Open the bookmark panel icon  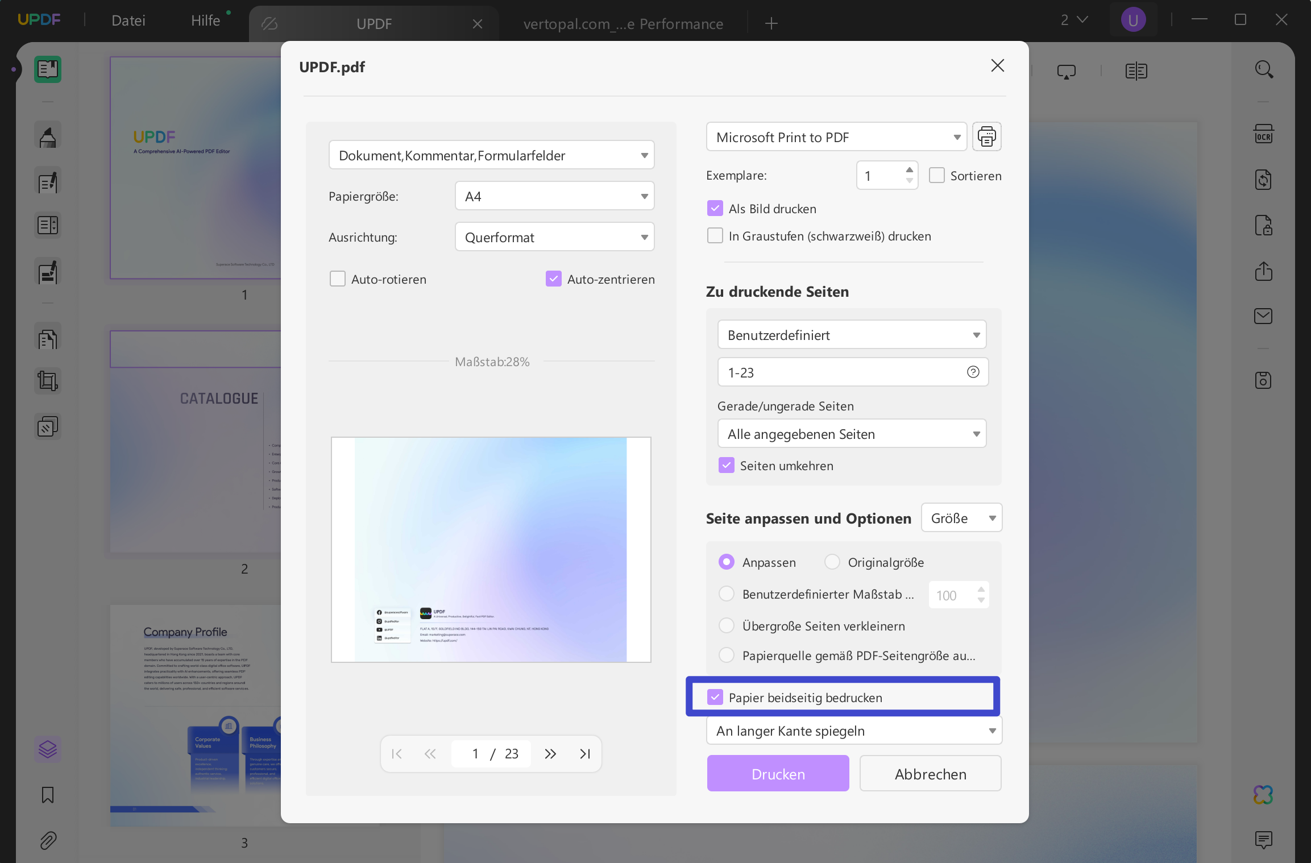coord(48,794)
